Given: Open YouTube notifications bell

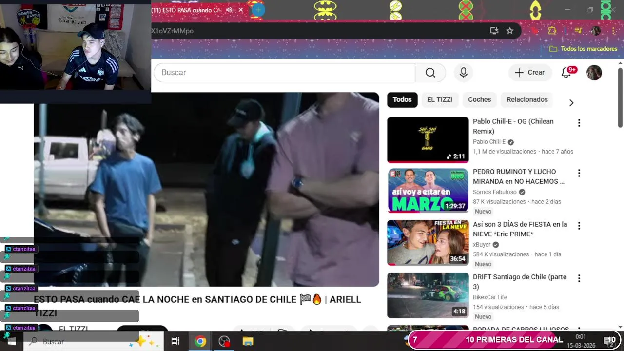Looking at the screenshot, I should click(566, 73).
